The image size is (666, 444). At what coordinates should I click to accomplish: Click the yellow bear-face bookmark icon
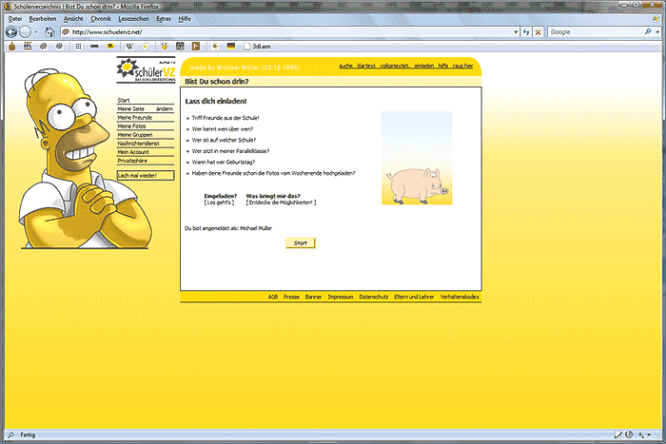tap(164, 47)
